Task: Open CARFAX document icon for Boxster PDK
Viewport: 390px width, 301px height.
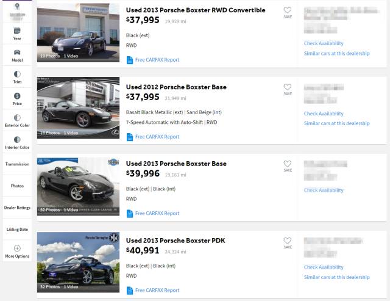Action: coord(130,291)
